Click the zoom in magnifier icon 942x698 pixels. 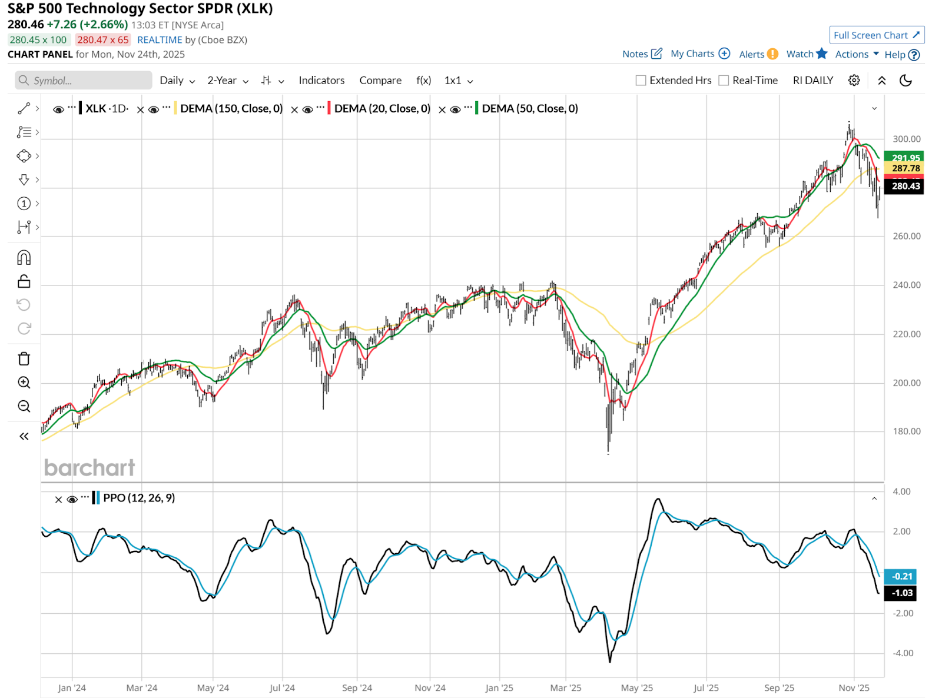(x=24, y=383)
